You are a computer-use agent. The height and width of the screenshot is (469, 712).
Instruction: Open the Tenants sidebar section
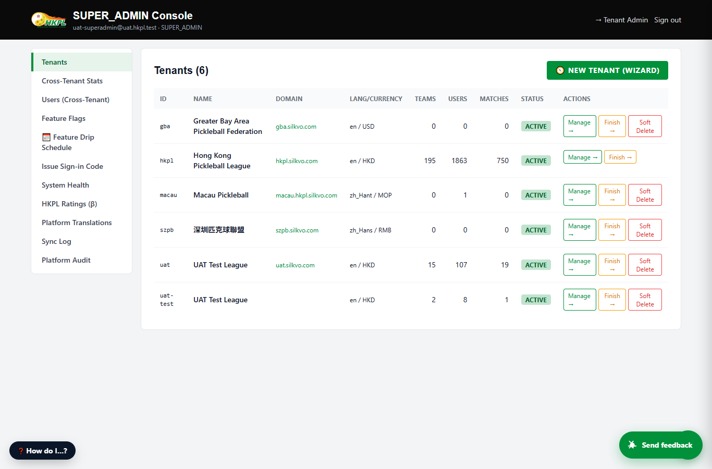82,62
